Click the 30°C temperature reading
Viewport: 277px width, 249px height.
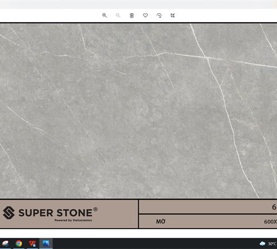point(272,244)
